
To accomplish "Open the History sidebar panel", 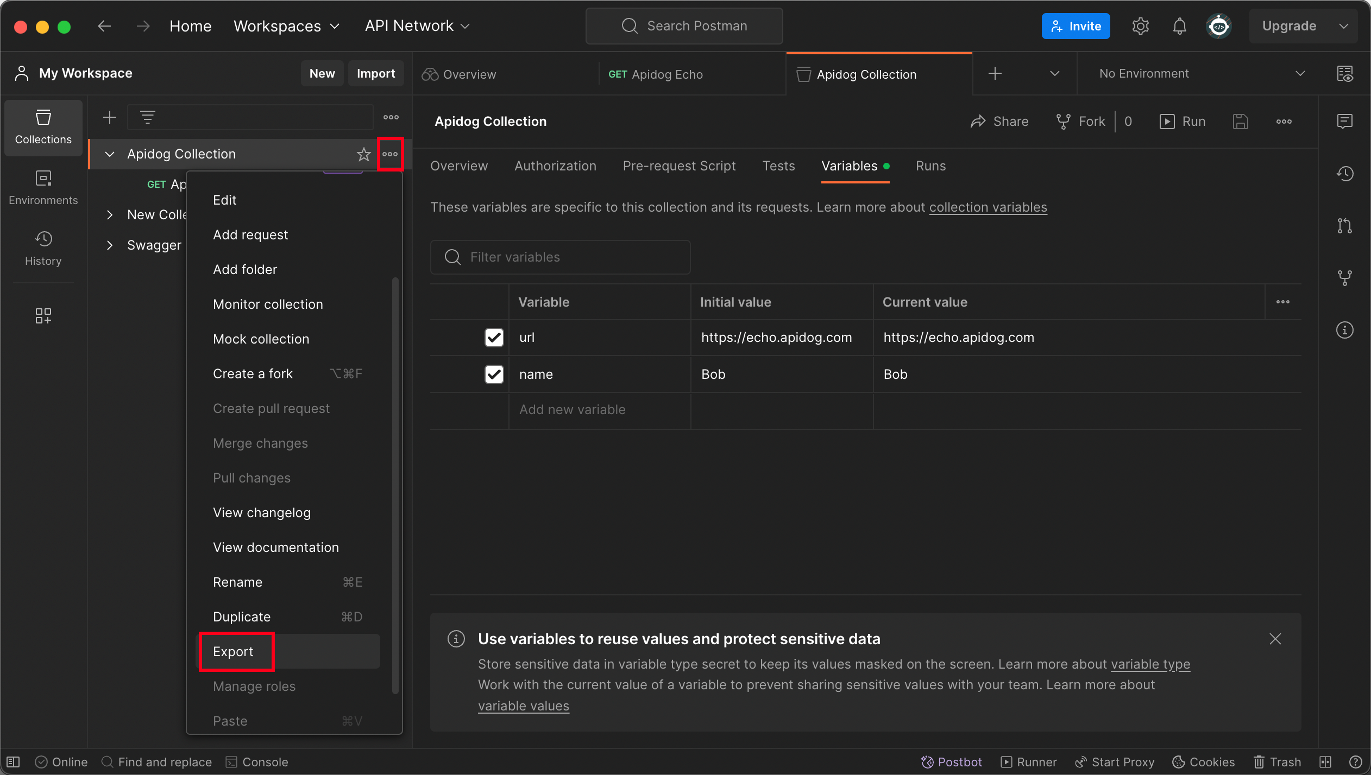I will [x=43, y=248].
